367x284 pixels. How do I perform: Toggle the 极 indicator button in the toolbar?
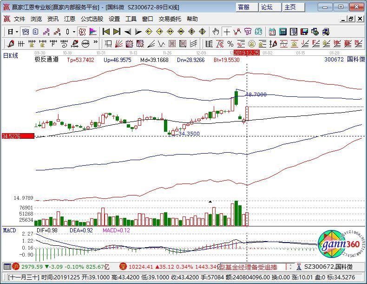(82, 32)
